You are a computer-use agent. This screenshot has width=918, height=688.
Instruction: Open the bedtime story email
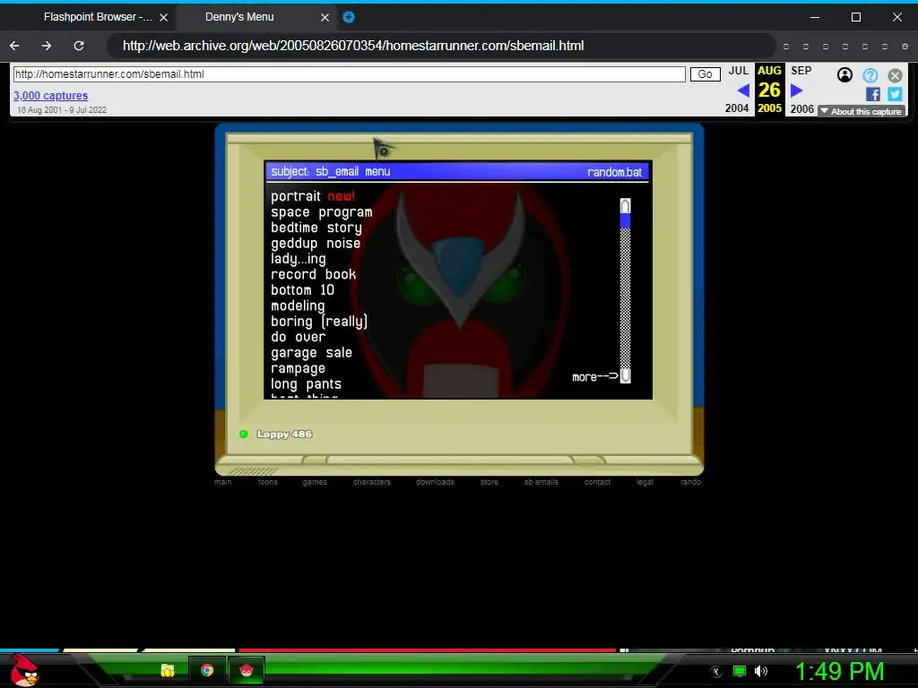point(316,228)
